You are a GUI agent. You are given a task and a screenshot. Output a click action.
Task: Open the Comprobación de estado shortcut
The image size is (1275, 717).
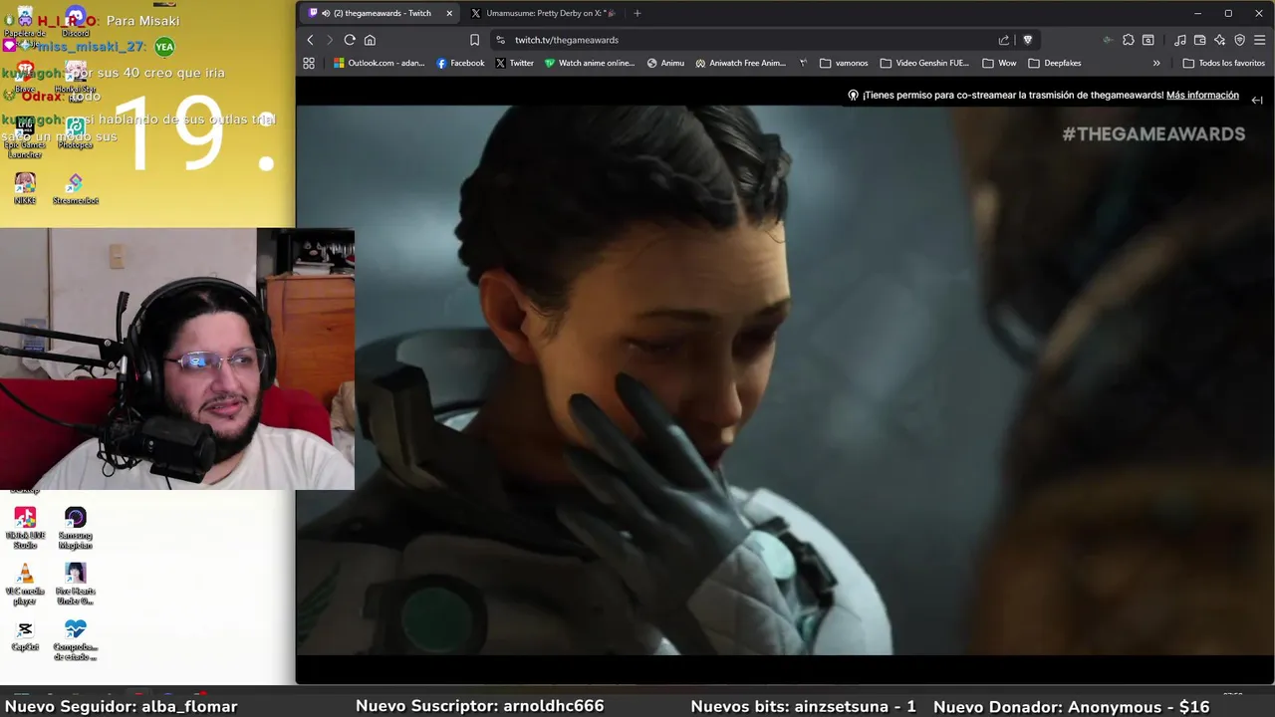pyautogui.click(x=76, y=639)
